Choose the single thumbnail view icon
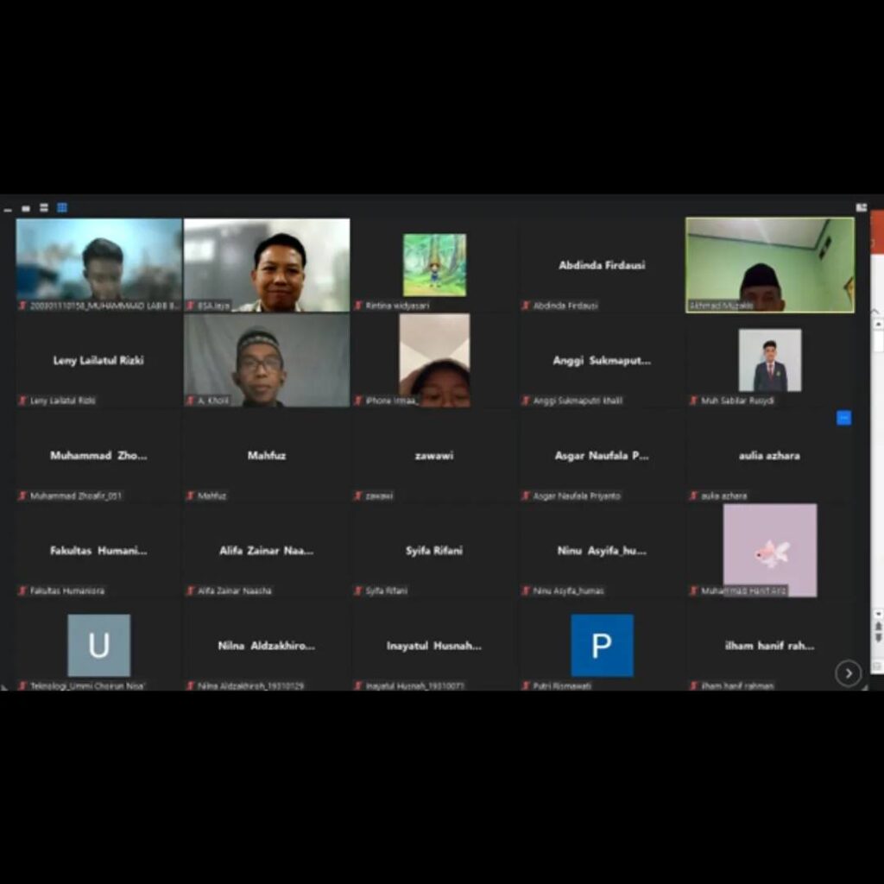The height and width of the screenshot is (884, 884). [26, 208]
